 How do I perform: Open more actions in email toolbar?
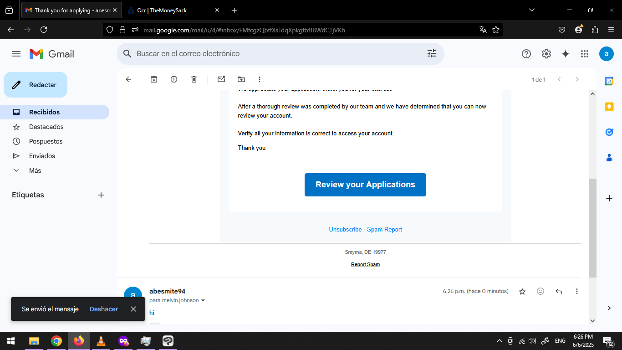point(260,79)
